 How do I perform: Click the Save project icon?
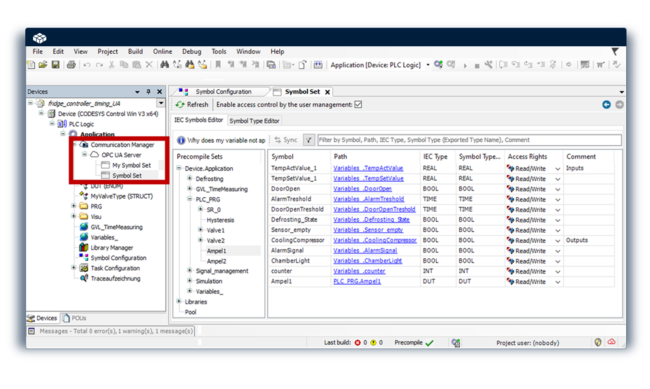click(x=56, y=65)
